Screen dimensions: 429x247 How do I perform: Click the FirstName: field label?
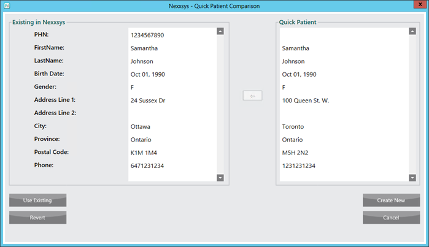click(49, 48)
